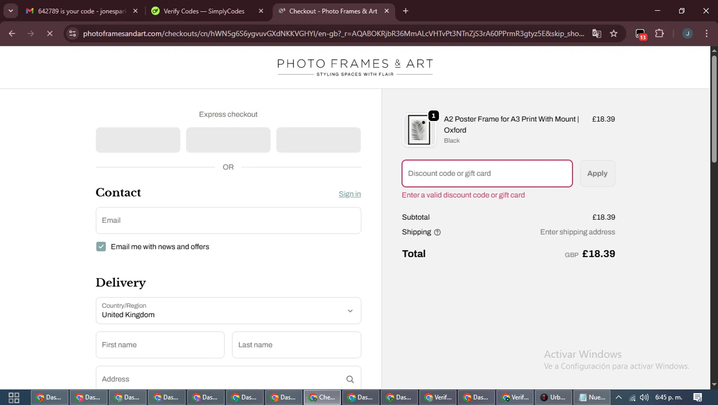718x405 pixels.
Task: Click the scrollbar down arrow
Action: [x=714, y=385]
